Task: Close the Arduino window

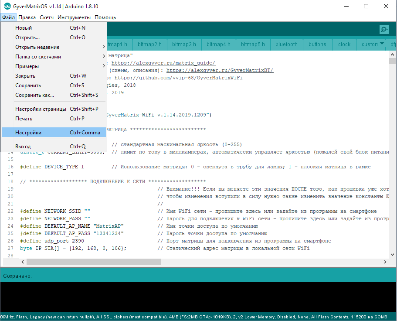Action: pyautogui.click(x=386, y=7)
